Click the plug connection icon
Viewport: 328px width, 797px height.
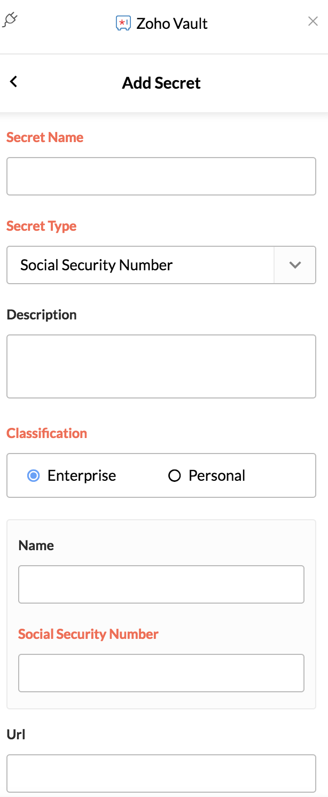[x=10, y=20]
